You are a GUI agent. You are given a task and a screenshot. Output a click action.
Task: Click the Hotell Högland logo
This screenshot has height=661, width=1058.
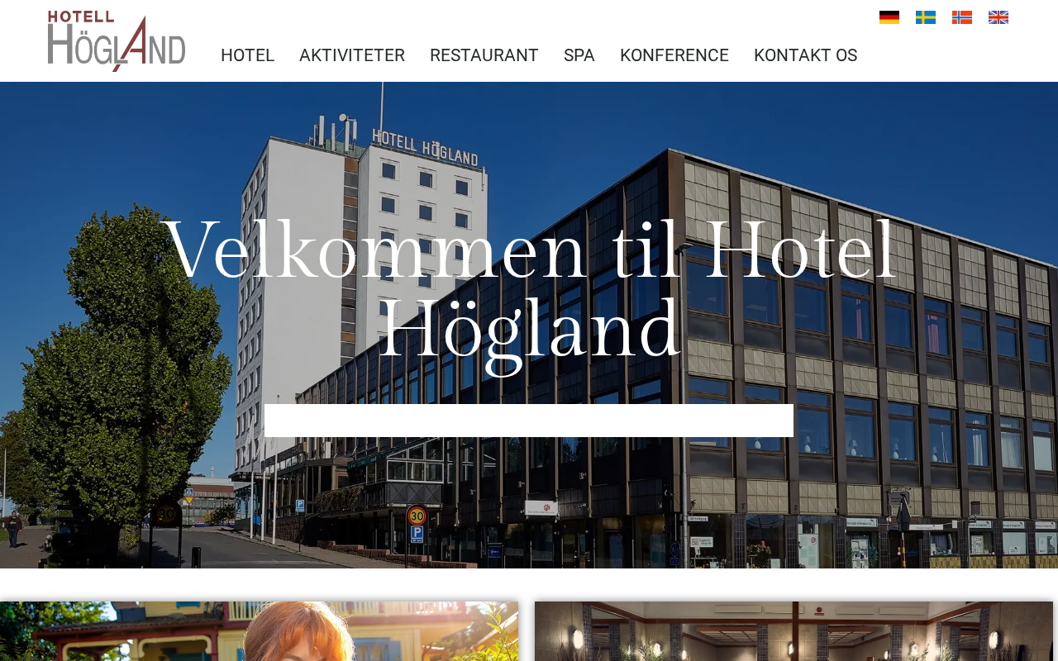pyautogui.click(x=117, y=40)
